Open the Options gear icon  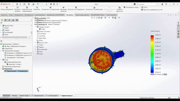click(57, 4)
